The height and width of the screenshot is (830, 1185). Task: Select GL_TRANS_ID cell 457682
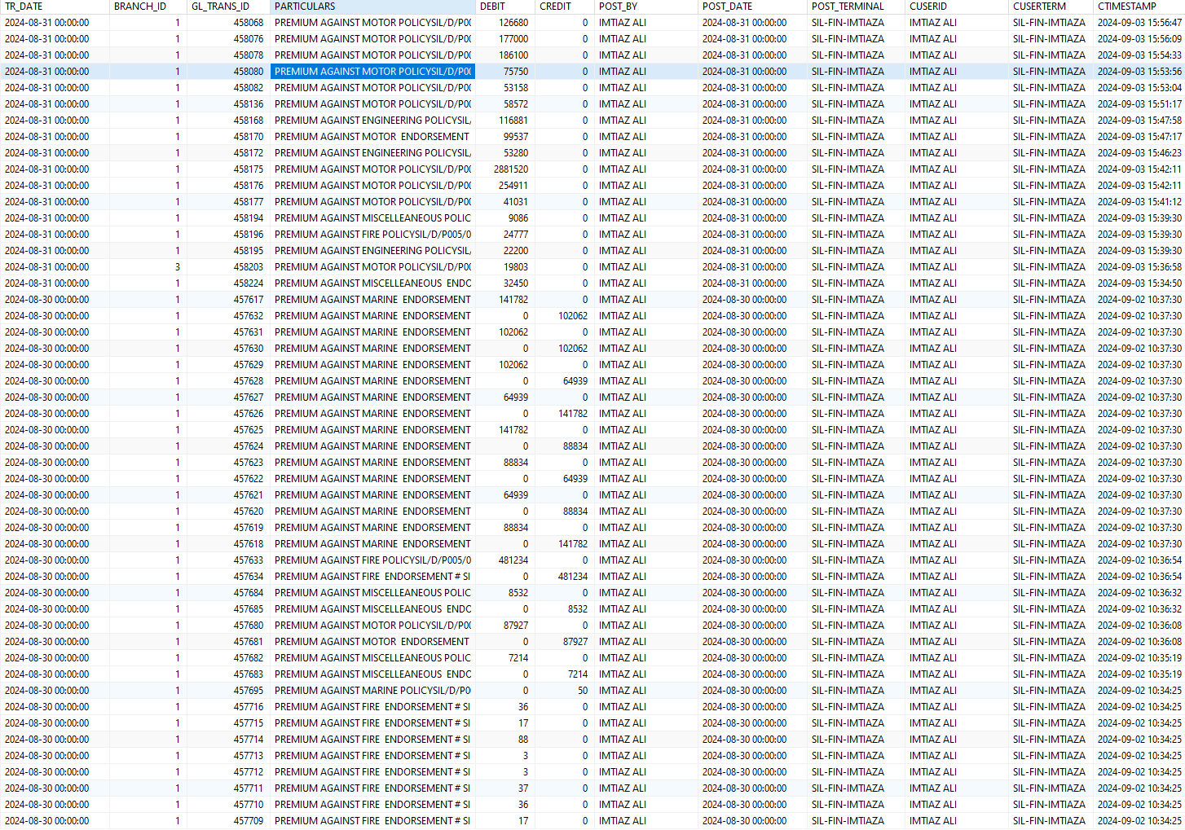(249, 658)
